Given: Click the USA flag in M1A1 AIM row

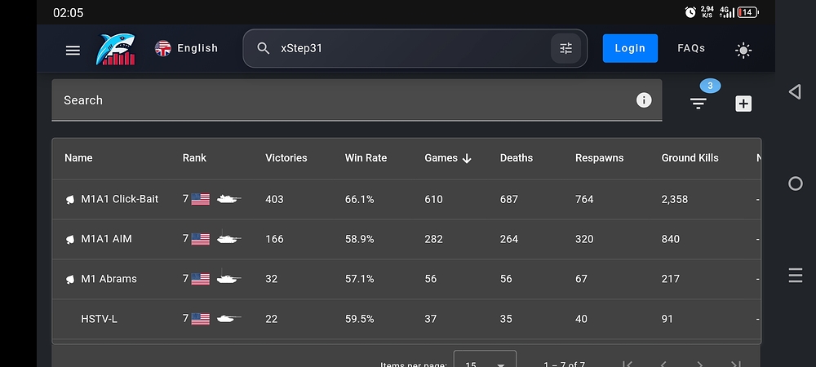Looking at the screenshot, I should point(201,239).
